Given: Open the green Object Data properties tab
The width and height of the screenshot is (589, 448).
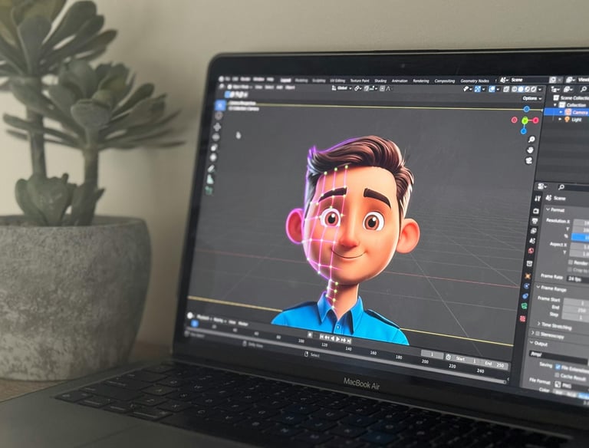Looking at the screenshot, I should pyautogui.click(x=525, y=306).
